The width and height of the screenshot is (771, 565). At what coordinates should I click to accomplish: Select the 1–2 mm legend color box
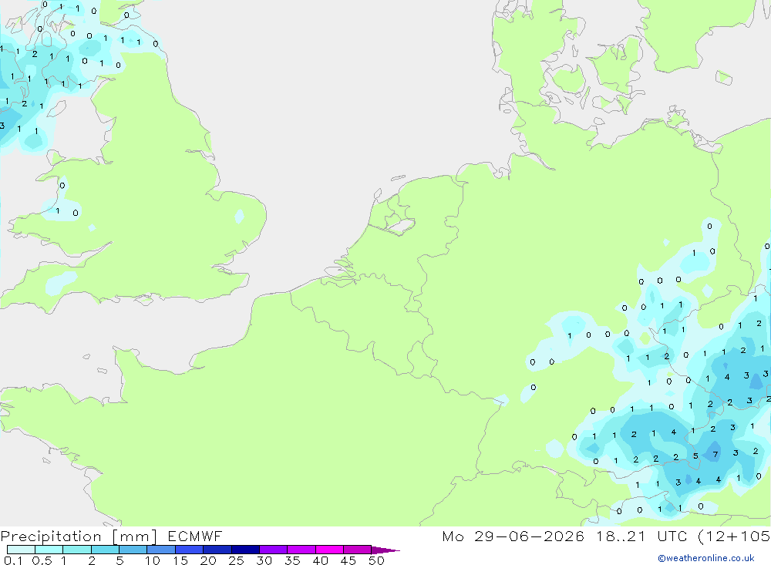click(x=76, y=550)
